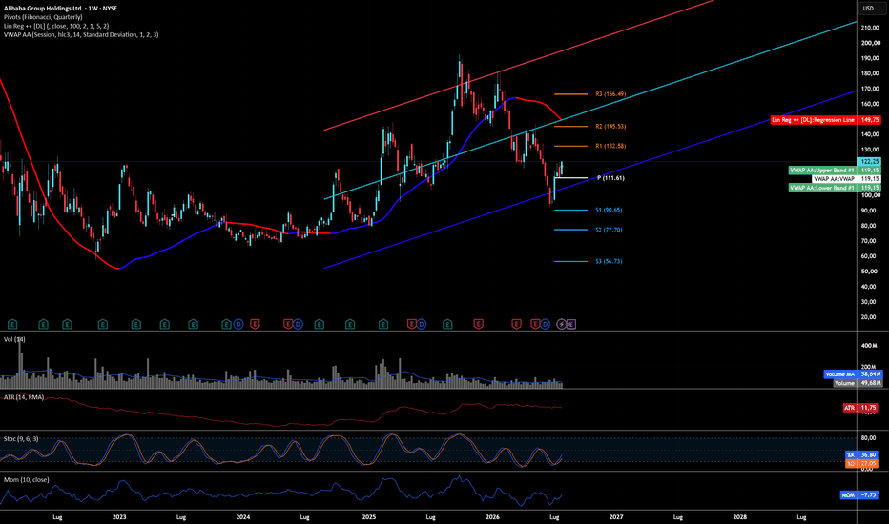The image size is (889, 524).
Task: Select the Pivots (Fibonacci, Quarterly) indicator legend
Action: (x=43, y=17)
